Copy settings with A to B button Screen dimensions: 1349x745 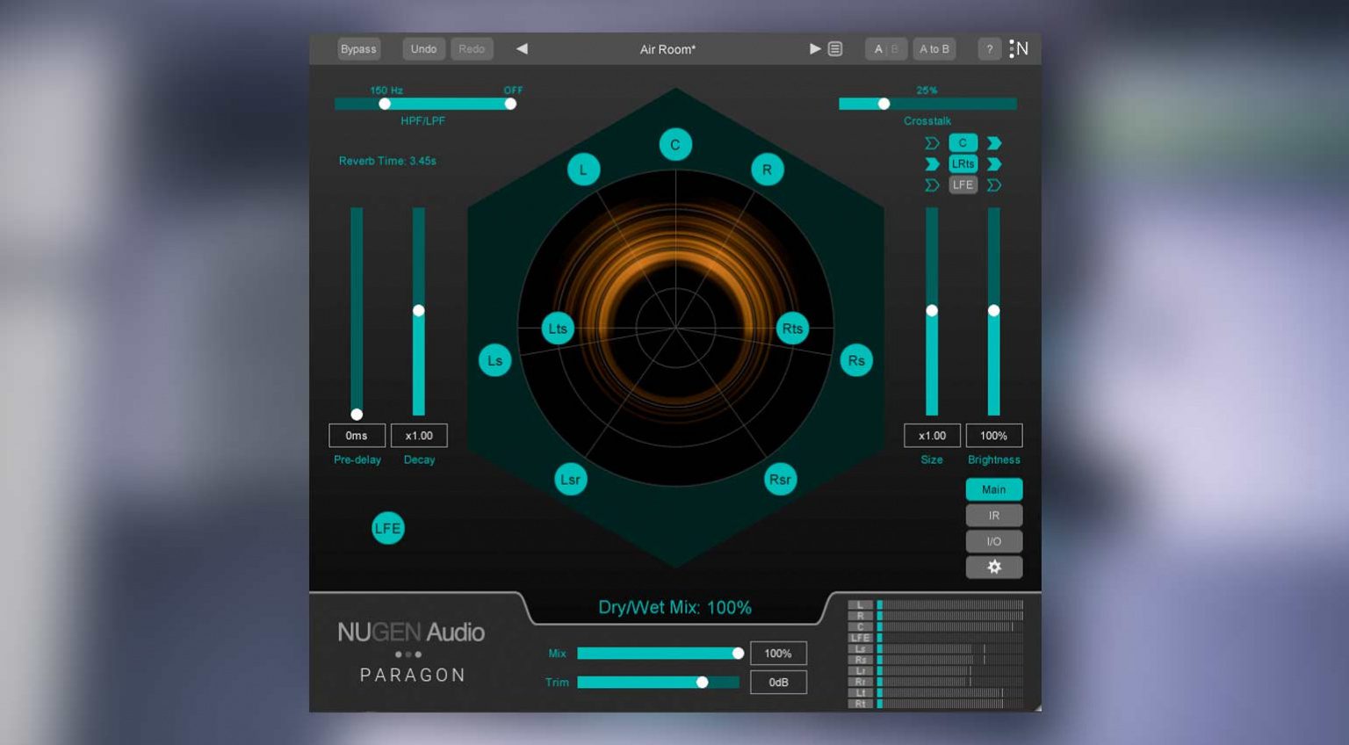[x=934, y=49]
